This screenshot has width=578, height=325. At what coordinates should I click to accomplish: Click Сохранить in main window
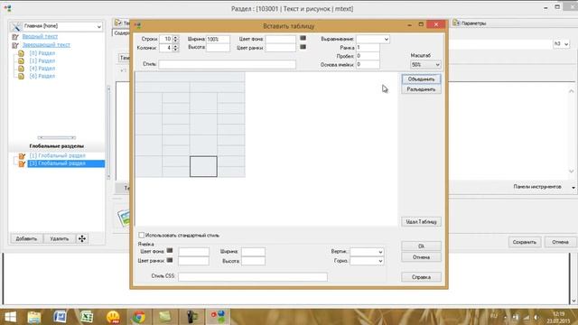point(524,242)
